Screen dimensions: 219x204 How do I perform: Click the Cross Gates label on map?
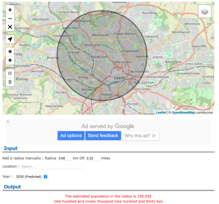pyautogui.click(x=194, y=64)
